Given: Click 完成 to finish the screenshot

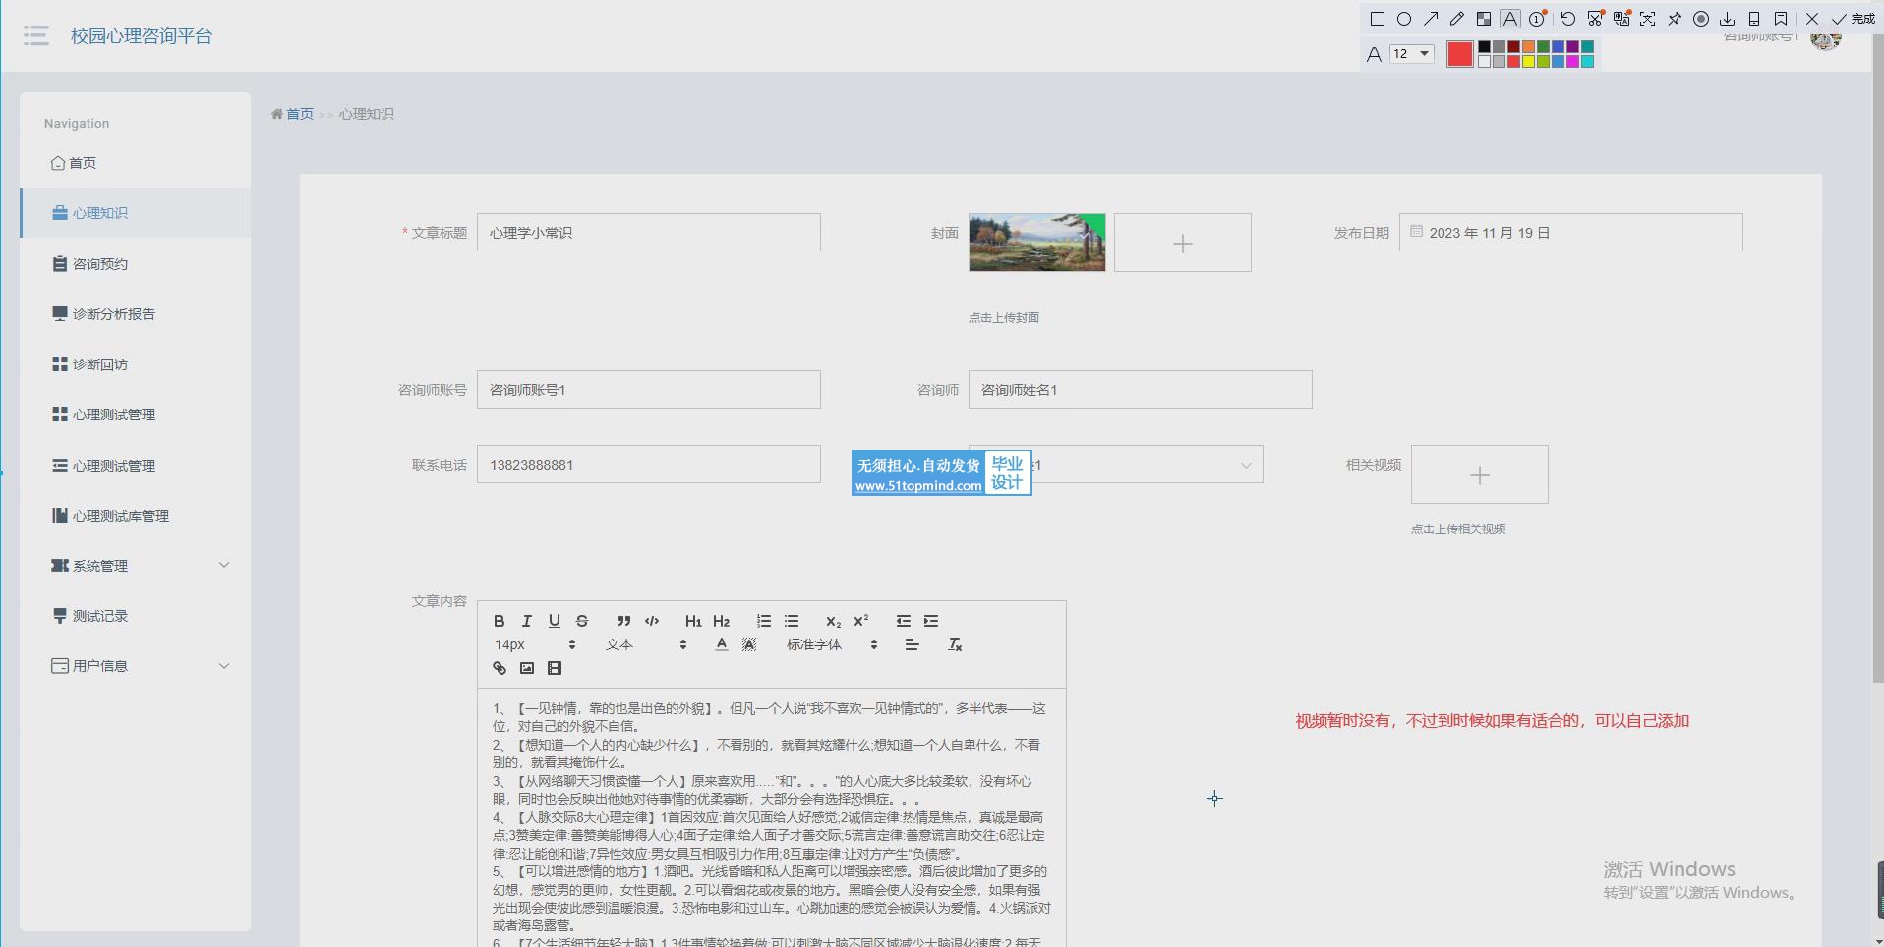Looking at the screenshot, I should [x=1854, y=19].
